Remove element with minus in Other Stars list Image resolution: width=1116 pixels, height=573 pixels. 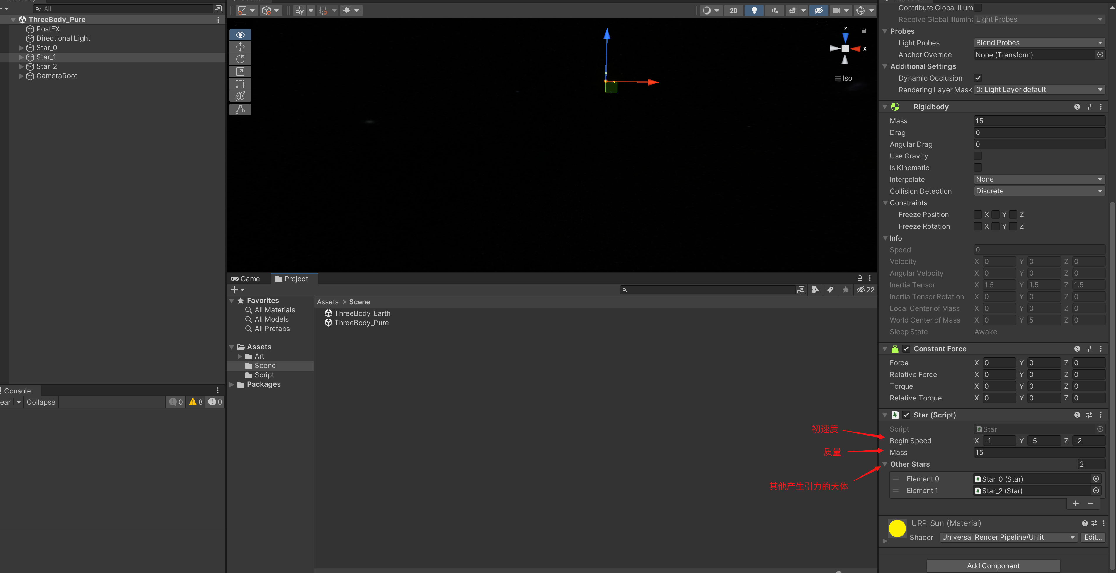point(1091,503)
